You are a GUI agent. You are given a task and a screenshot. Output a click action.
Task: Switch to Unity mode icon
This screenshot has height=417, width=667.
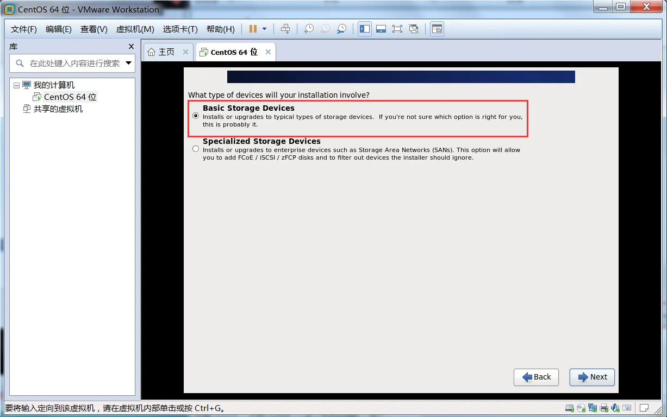pyautogui.click(x=414, y=29)
